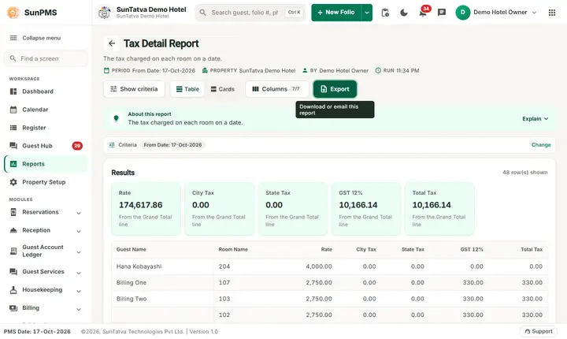Click Collapse menu label

click(41, 38)
